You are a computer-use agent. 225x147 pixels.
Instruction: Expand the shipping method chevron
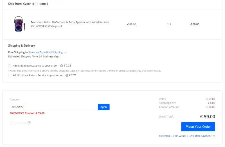(66, 52)
